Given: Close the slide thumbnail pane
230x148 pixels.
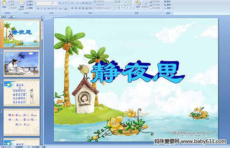Looking at the screenshot, I should [x=41, y=17].
